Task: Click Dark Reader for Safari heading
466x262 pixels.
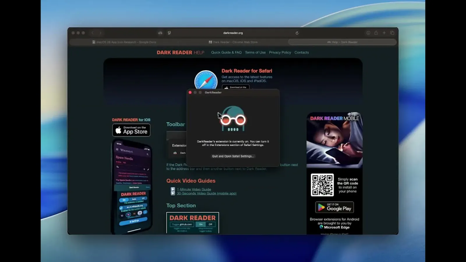Action: (x=247, y=71)
